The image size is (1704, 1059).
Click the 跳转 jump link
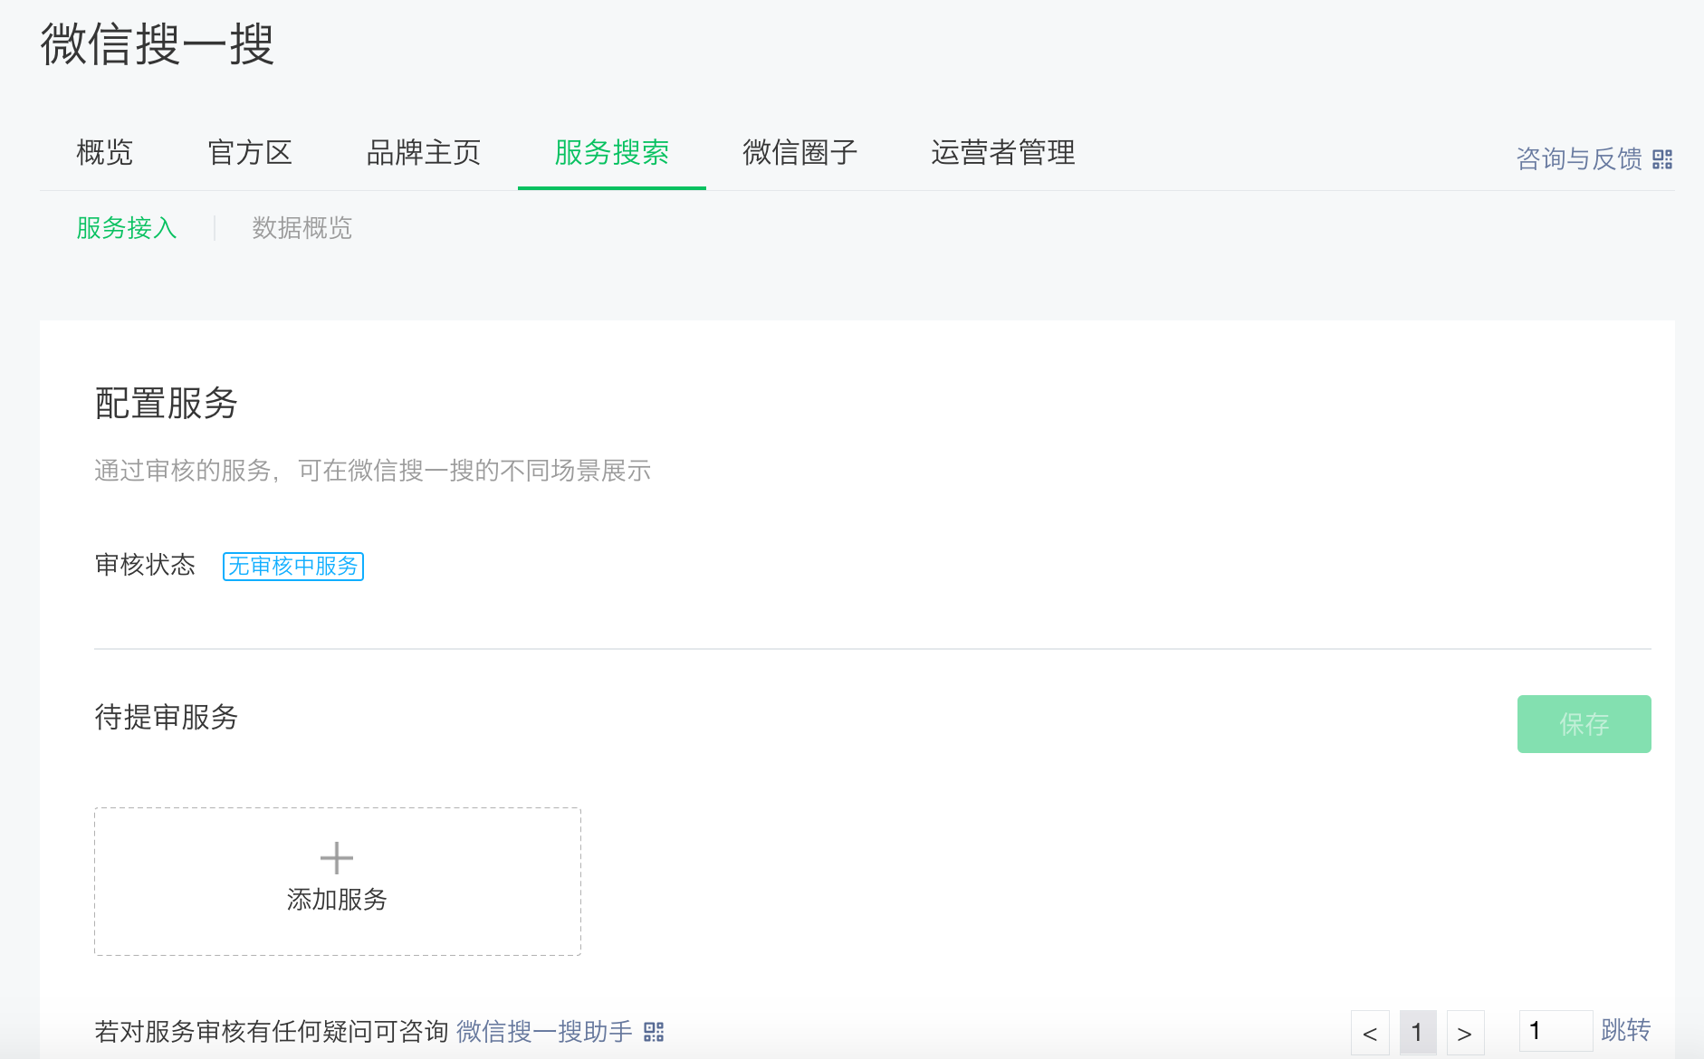point(1626,1030)
